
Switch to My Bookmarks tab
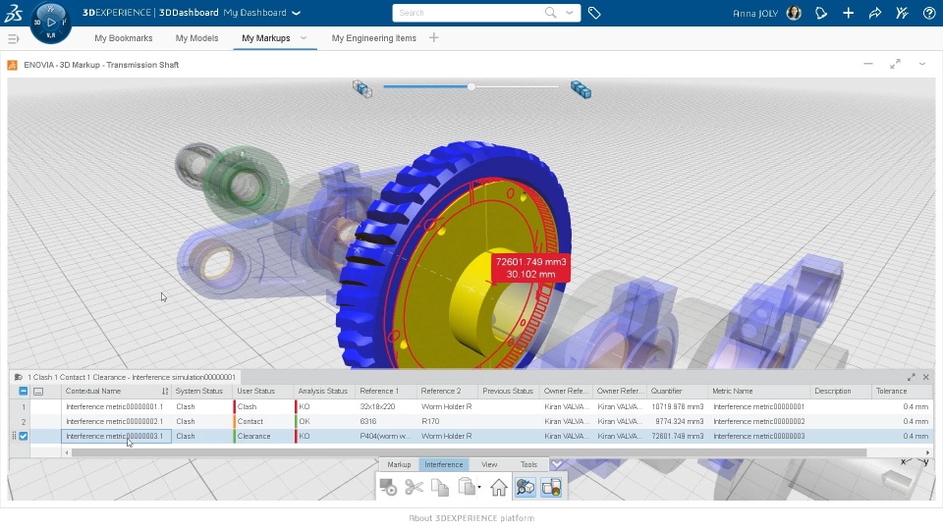[124, 38]
